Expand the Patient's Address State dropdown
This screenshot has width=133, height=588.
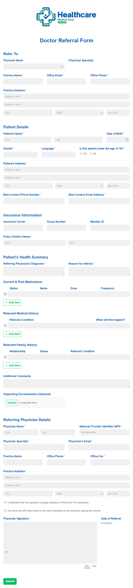click(79, 186)
